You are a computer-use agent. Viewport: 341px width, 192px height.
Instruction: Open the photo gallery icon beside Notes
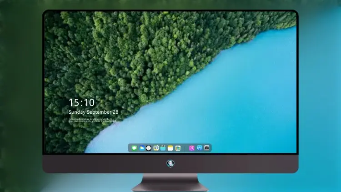[x=178, y=148]
